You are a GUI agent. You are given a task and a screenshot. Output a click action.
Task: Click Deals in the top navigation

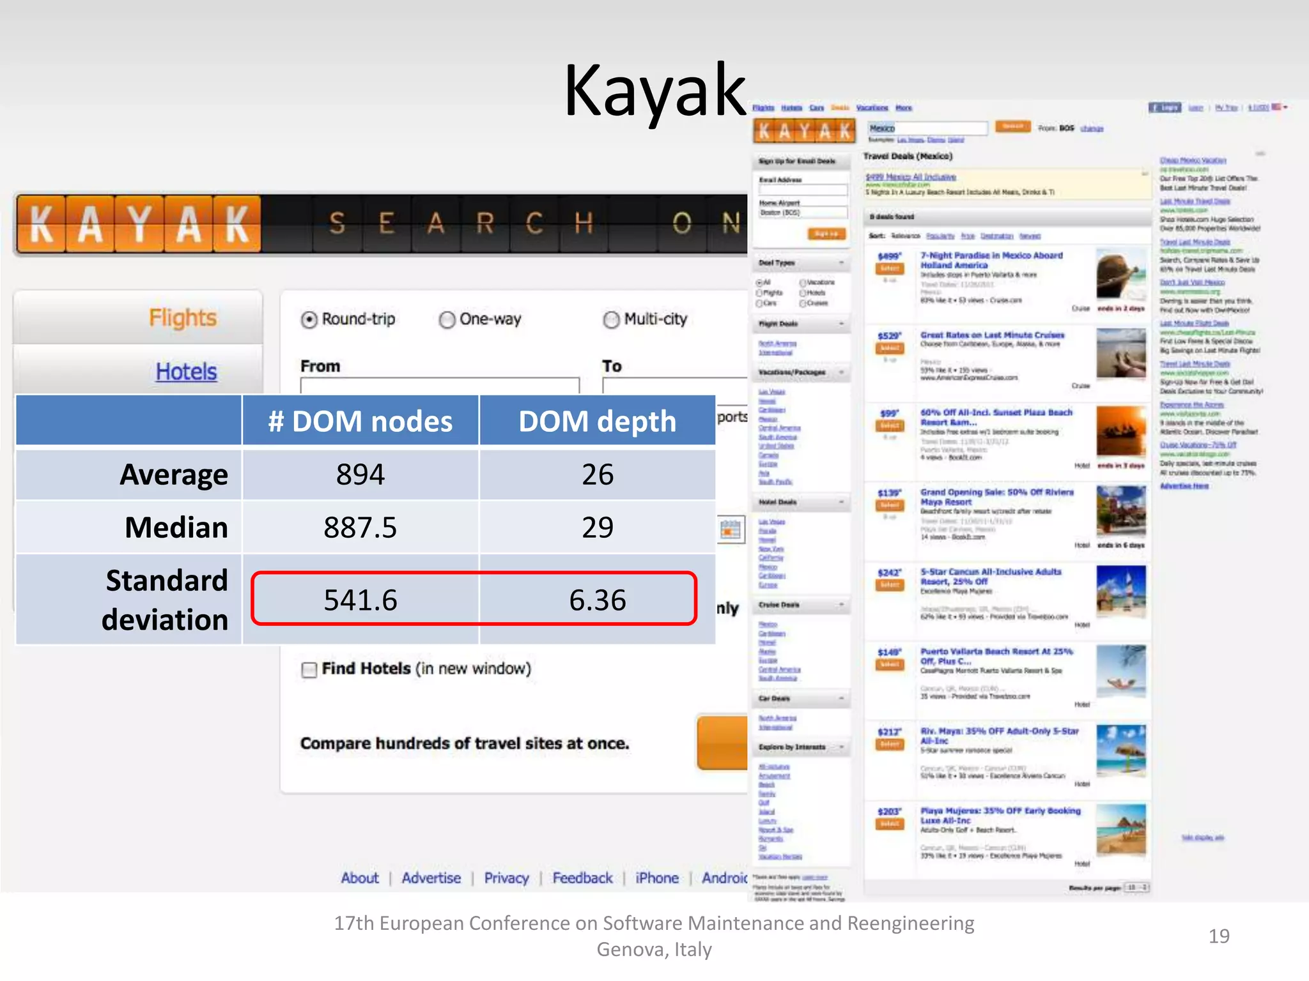click(840, 108)
